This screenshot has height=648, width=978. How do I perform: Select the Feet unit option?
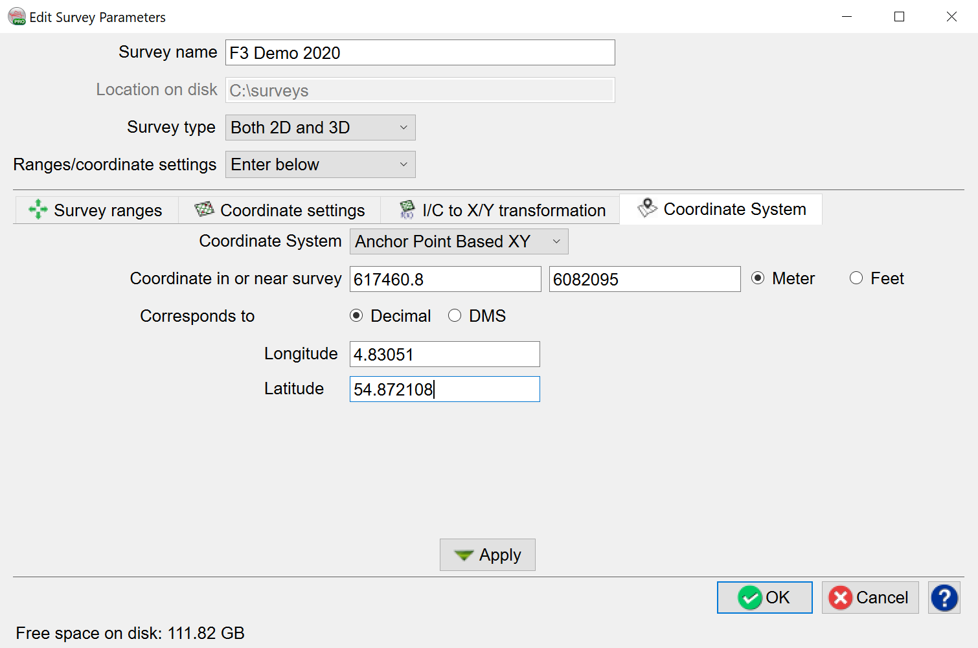pos(856,278)
